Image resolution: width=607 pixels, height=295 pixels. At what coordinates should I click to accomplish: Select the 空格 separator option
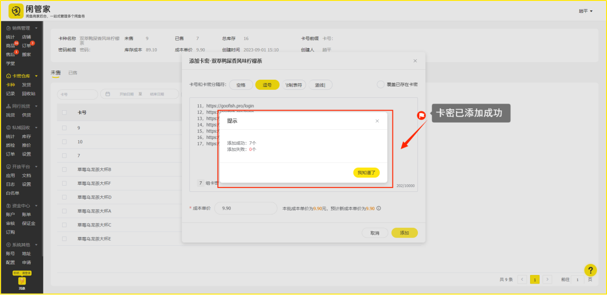tap(241, 85)
